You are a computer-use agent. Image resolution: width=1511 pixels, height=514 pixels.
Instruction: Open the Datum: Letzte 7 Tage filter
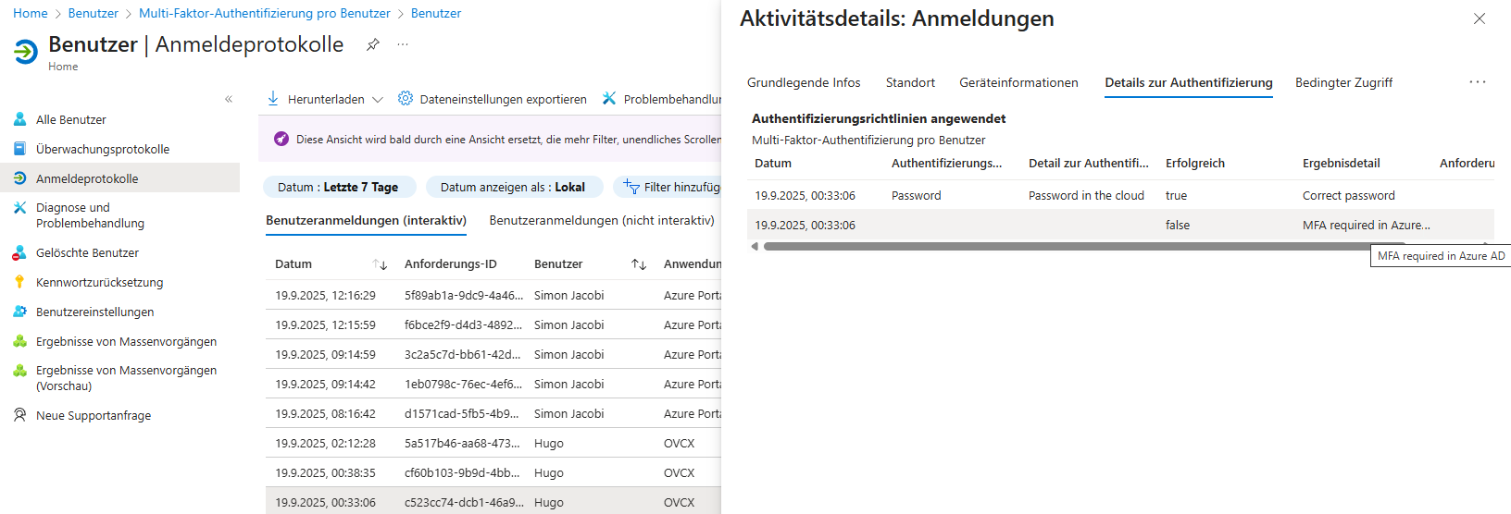339,187
